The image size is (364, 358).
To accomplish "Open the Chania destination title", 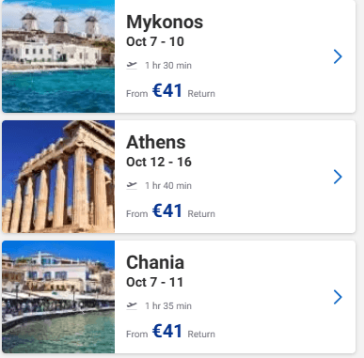I will point(155,262).
